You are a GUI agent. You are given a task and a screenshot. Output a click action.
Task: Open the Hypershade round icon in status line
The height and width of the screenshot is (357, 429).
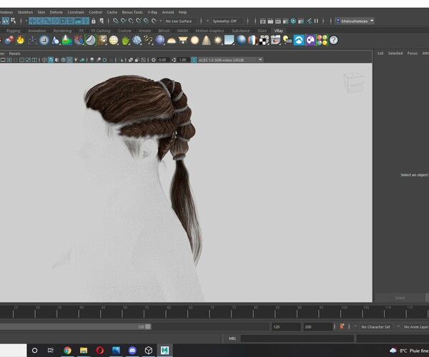(293, 21)
